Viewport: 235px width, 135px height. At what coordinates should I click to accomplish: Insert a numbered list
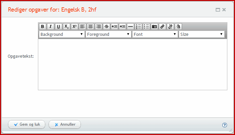[x=138, y=27]
